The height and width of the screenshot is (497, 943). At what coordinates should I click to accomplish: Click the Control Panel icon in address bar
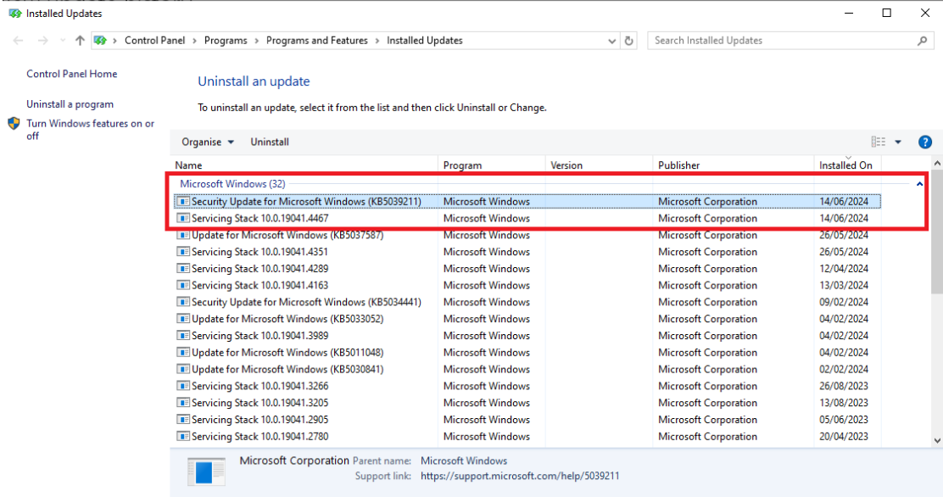100,41
